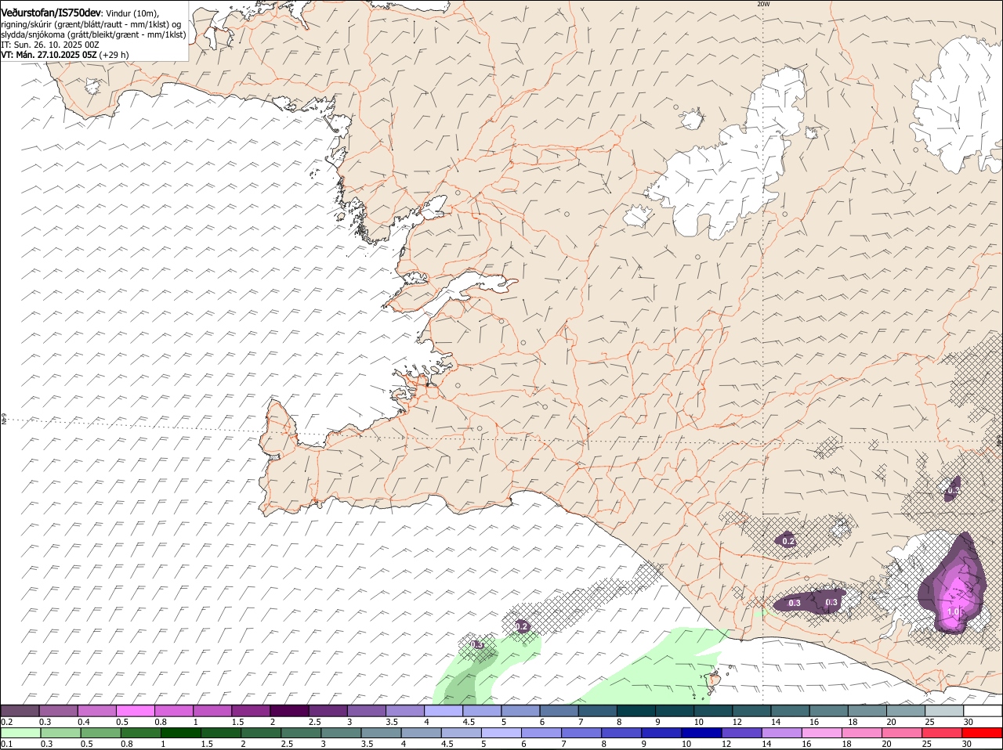Select upper legend swatch above 2.5
Image resolution: width=1003 pixels, height=750 pixels.
click(328, 711)
